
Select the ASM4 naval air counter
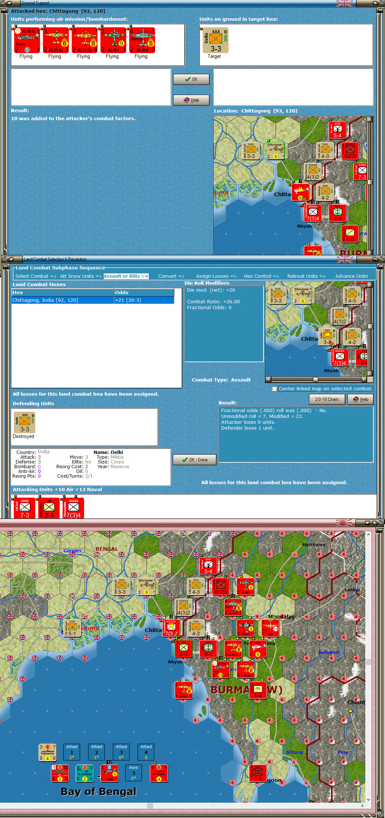pos(109,773)
